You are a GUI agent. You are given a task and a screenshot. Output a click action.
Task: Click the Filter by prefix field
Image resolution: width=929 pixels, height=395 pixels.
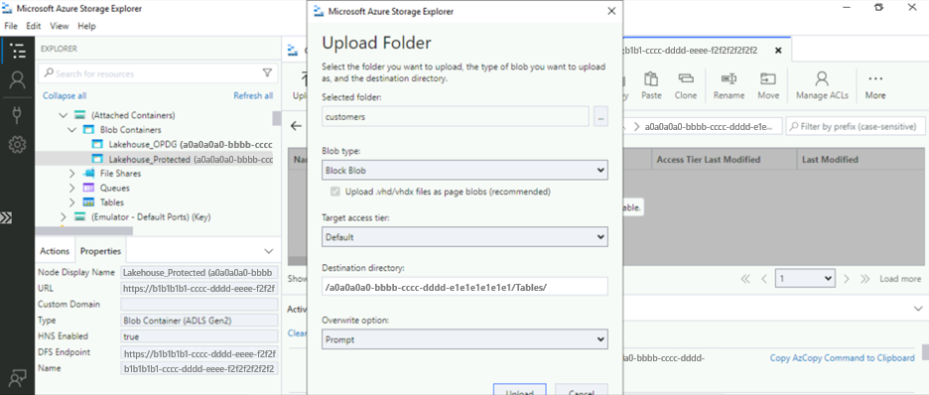[856, 126]
